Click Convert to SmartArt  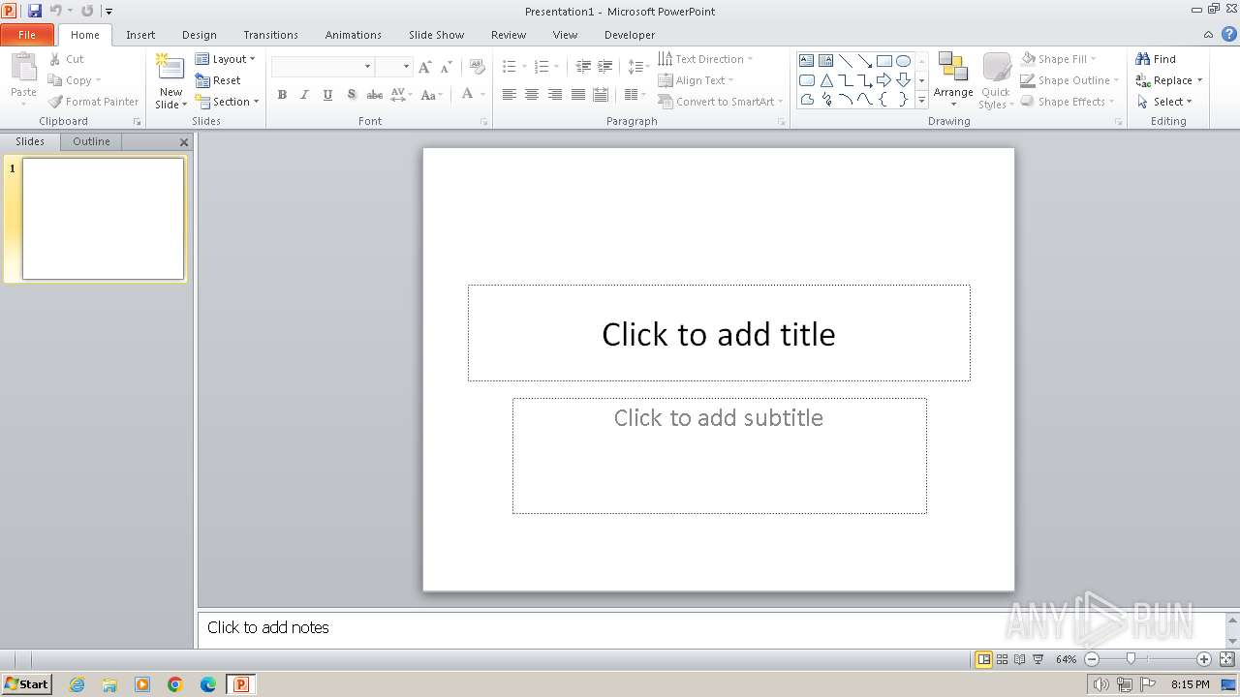tap(720, 102)
